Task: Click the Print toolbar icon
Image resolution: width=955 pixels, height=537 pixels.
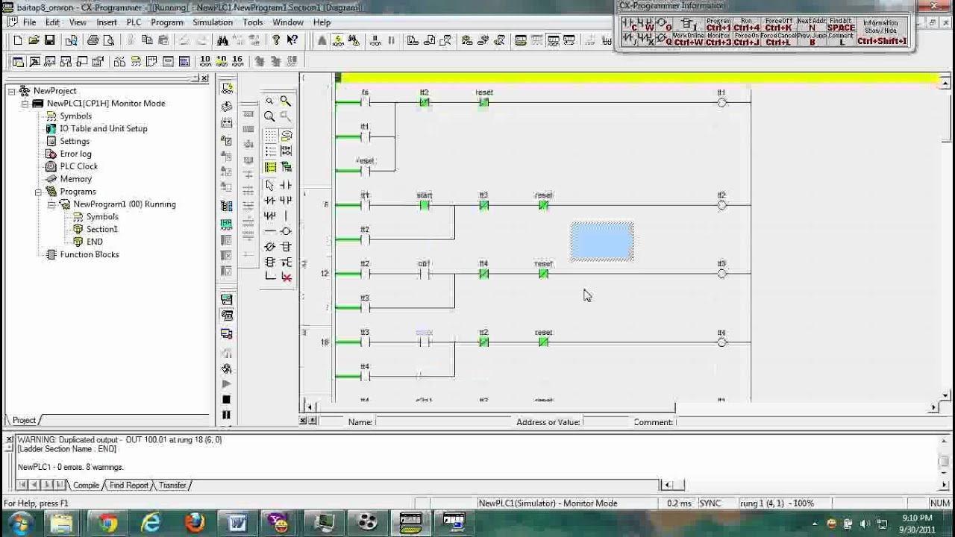Action: click(x=93, y=40)
